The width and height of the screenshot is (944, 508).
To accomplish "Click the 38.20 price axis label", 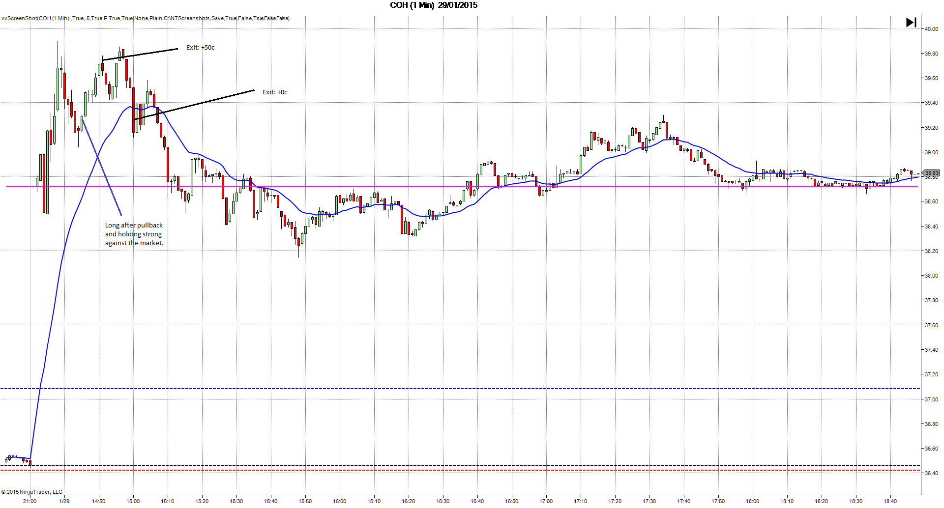I will (x=931, y=251).
